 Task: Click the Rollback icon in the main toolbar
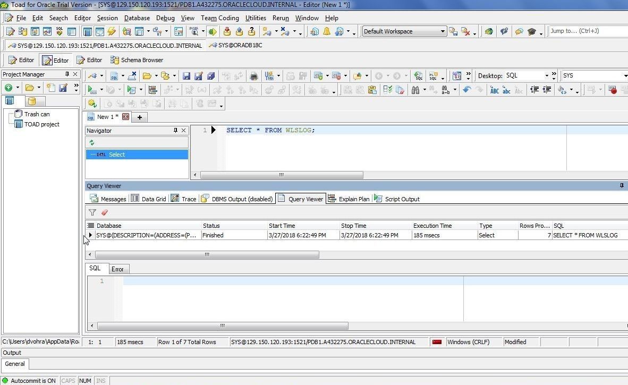tap(240, 31)
